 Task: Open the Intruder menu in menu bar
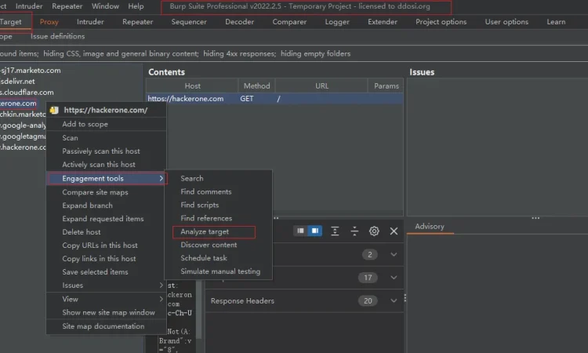pyautogui.click(x=29, y=6)
